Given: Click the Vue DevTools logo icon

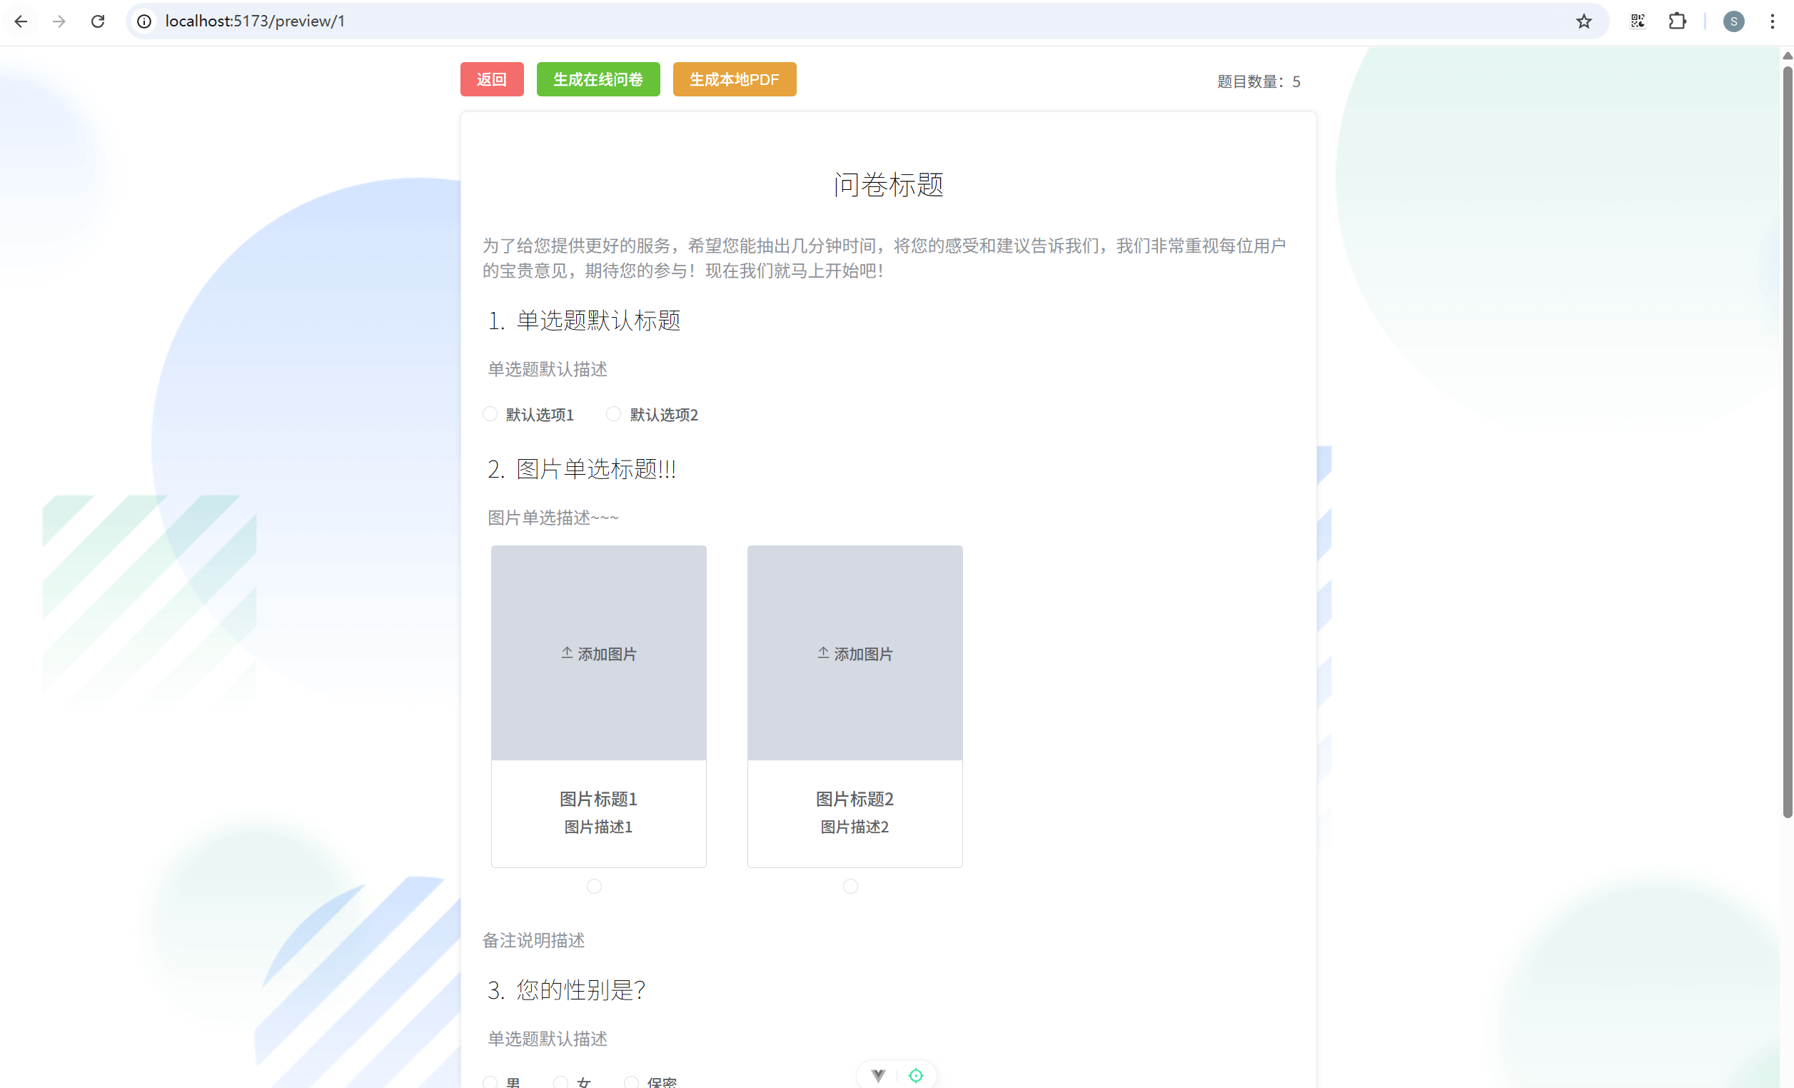Looking at the screenshot, I should (x=878, y=1075).
